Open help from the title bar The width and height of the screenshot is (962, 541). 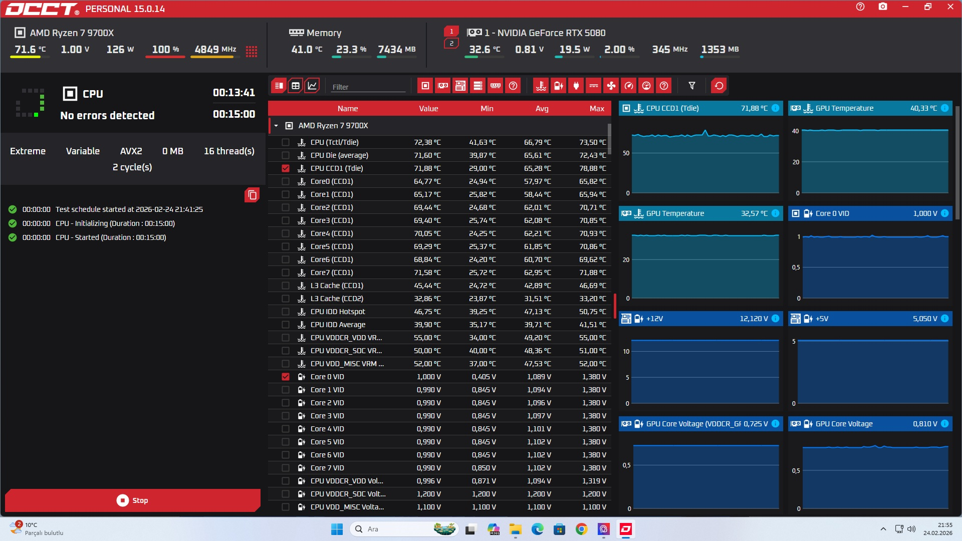tap(860, 7)
